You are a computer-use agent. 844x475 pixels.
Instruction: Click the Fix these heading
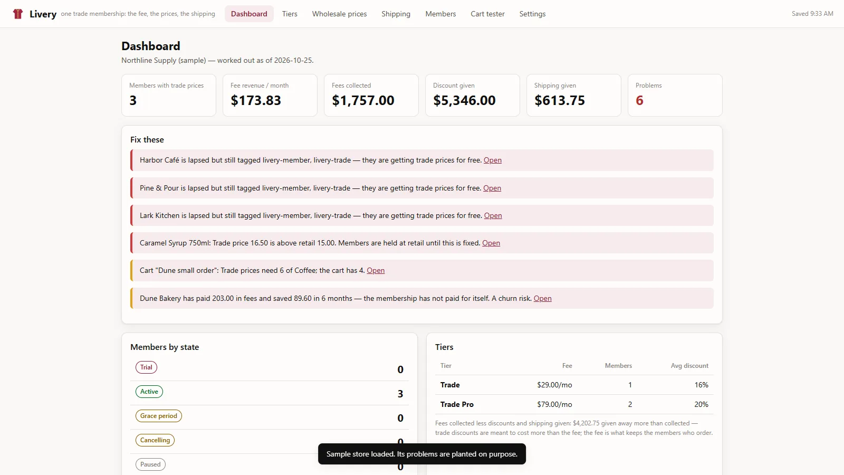click(x=147, y=140)
